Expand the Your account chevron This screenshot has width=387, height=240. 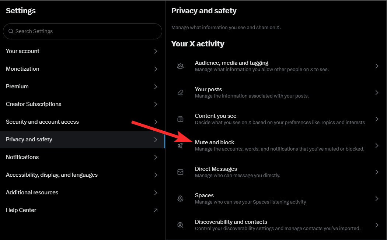point(156,52)
